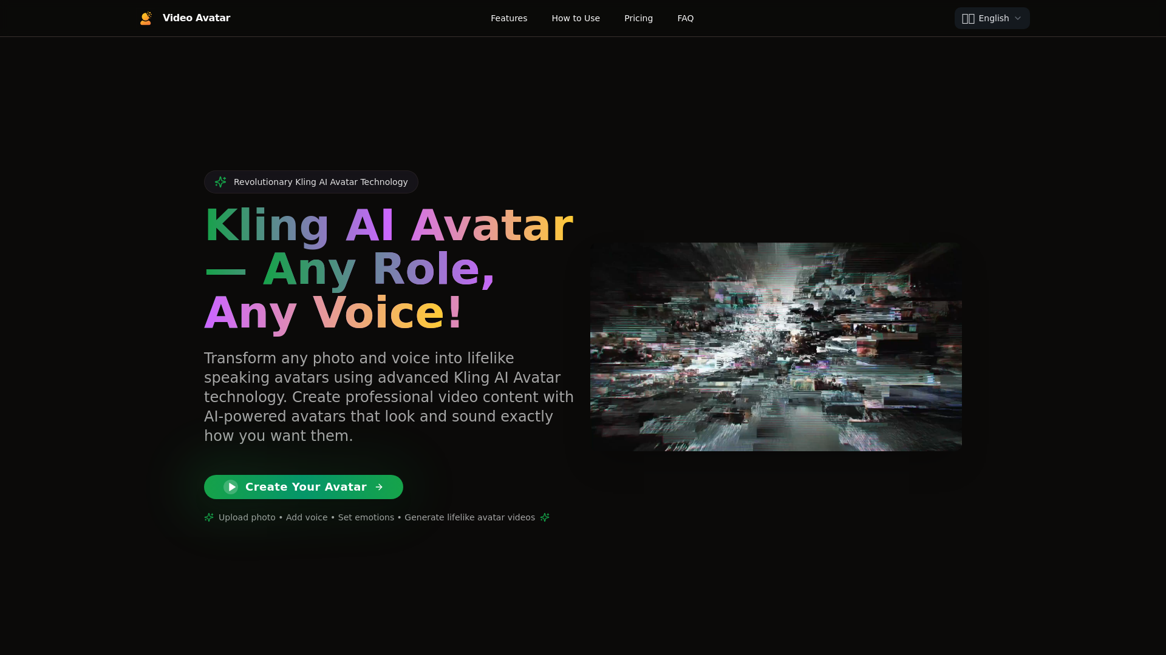Image resolution: width=1166 pixels, height=655 pixels.
Task: Open the Features nav item
Action: click(509, 18)
